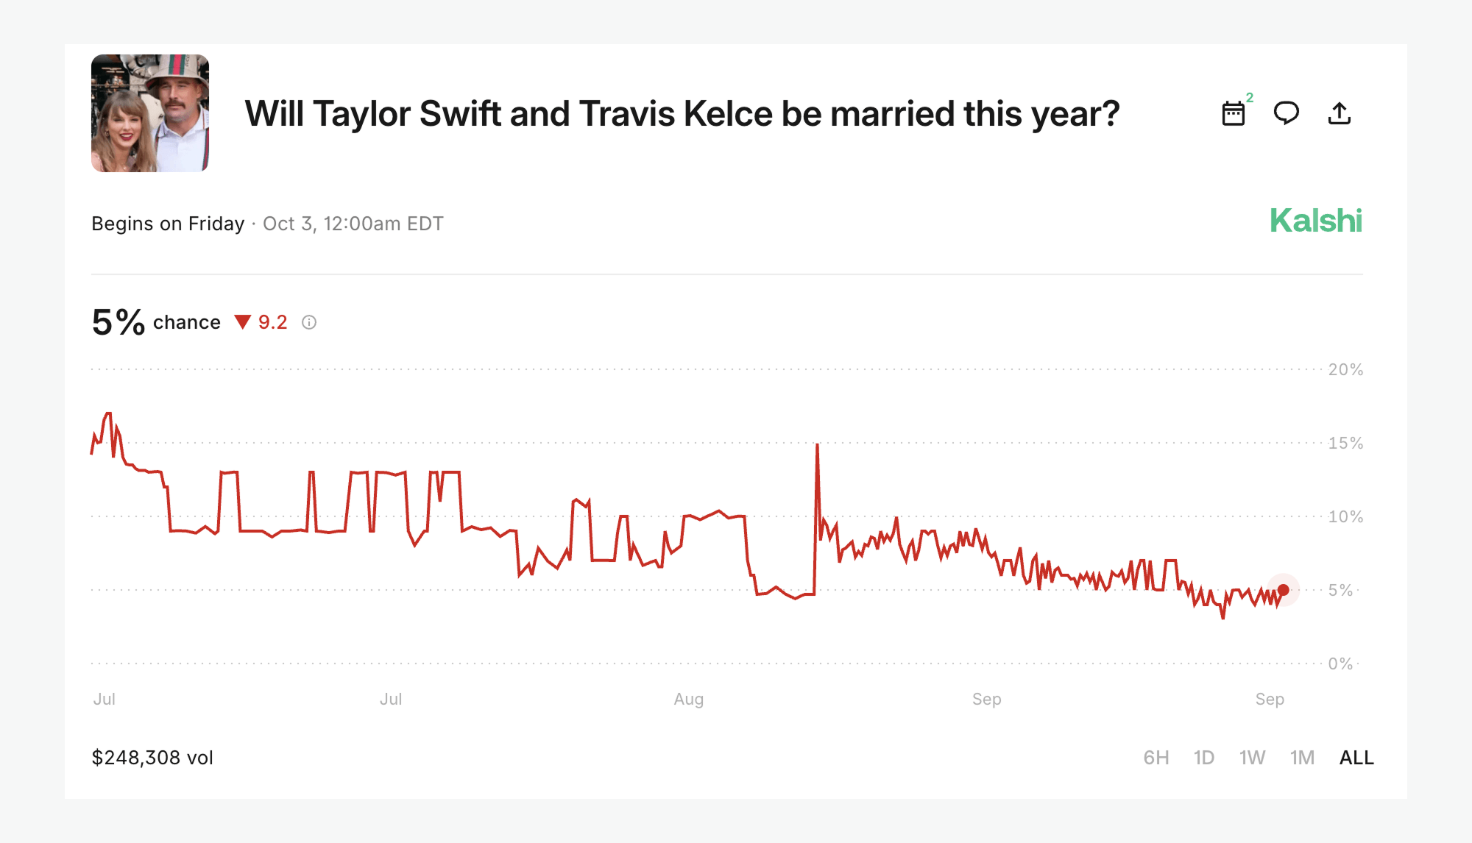Click the Kalshi logo

click(1315, 221)
